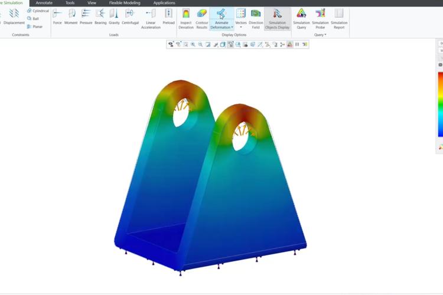443x295 pixels.
Task: Expand the Animate Deformation dropdown
Action: [x=232, y=28]
